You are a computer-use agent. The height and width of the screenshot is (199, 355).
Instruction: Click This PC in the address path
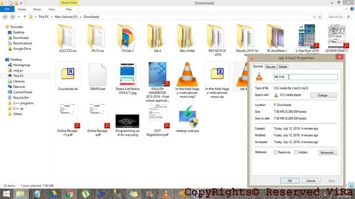[43, 17]
